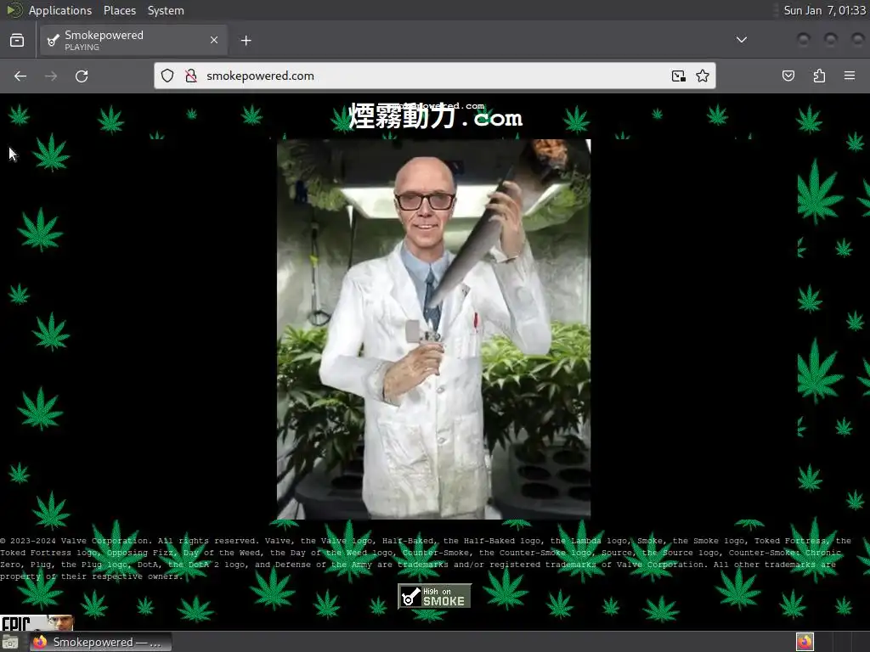Image resolution: width=870 pixels, height=652 pixels.
Task: Reload the smokepowered.com page
Action: click(x=82, y=76)
